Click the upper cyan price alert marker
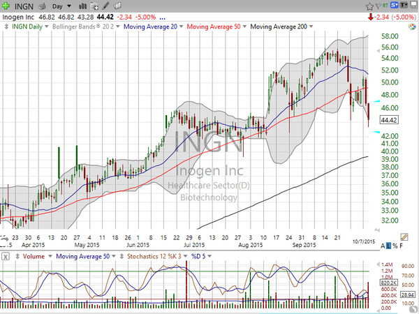This screenshot has width=419, height=314. point(377,101)
